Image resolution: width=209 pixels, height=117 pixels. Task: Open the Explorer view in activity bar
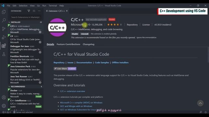click(x=4, y=12)
